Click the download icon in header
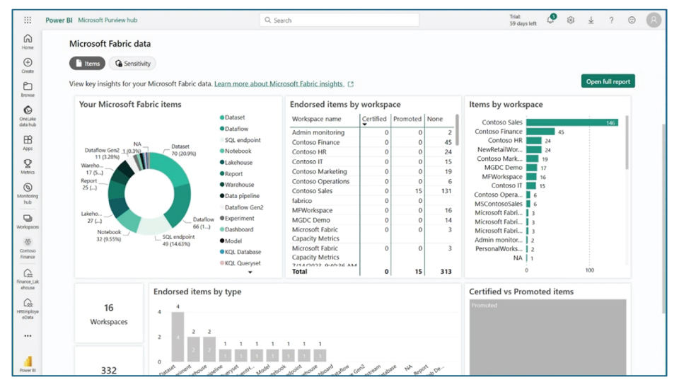 click(x=591, y=21)
